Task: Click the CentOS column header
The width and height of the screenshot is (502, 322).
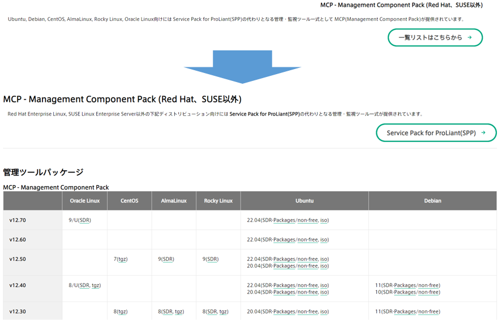Action: (x=130, y=201)
